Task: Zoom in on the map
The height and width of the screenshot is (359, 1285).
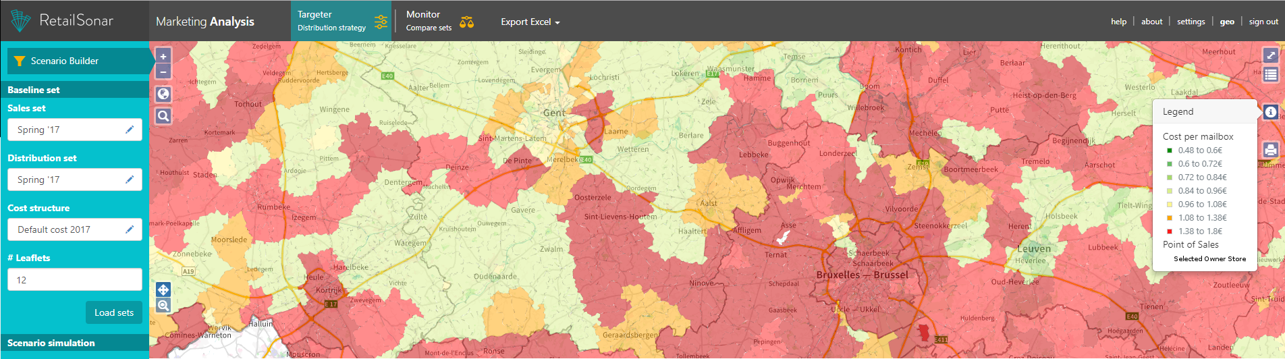Action: point(163,57)
